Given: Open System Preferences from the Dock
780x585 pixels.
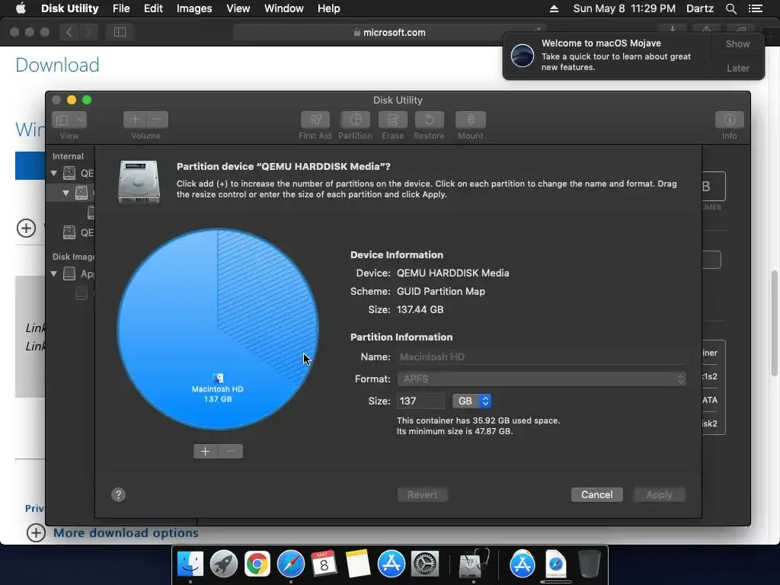Looking at the screenshot, I should tap(424, 564).
